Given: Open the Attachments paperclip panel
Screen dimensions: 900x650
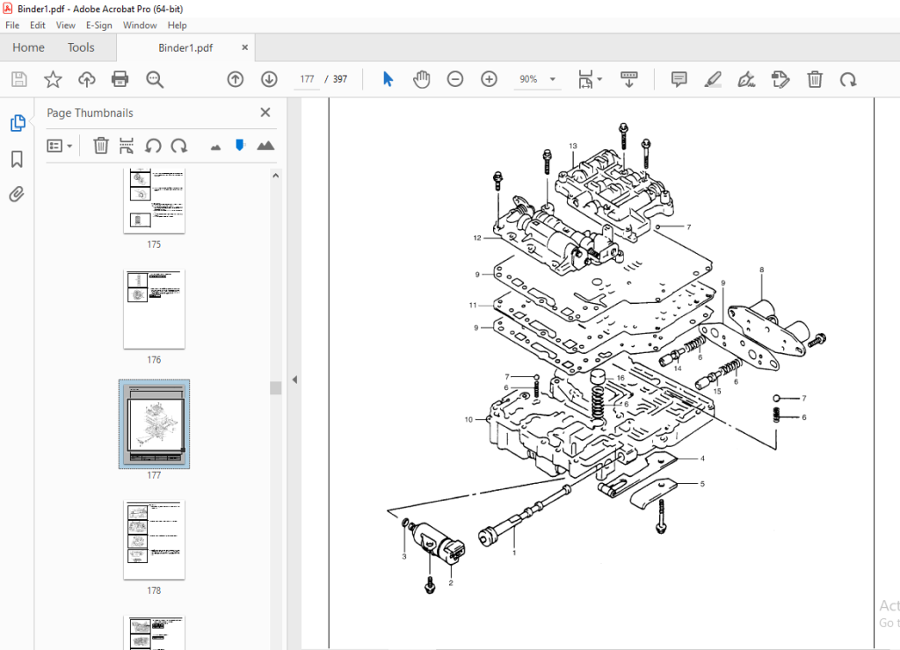Looking at the screenshot, I should 18,194.
